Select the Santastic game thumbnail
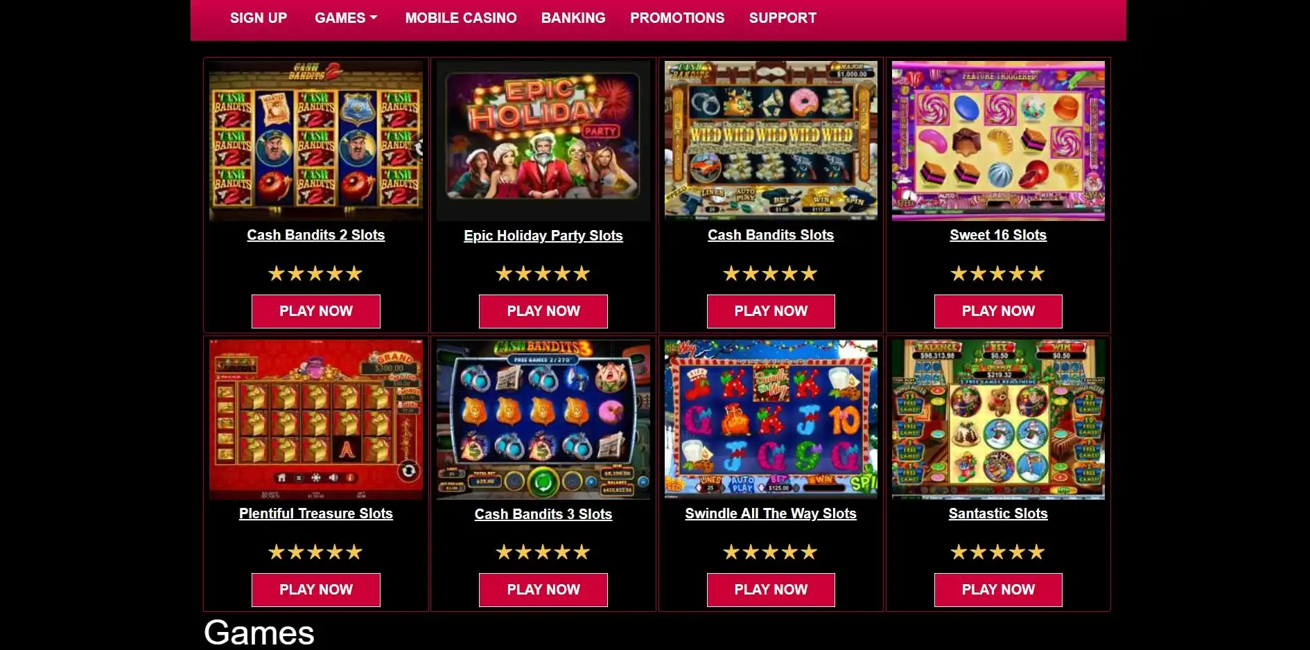1310x650 pixels. click(998, 419)
